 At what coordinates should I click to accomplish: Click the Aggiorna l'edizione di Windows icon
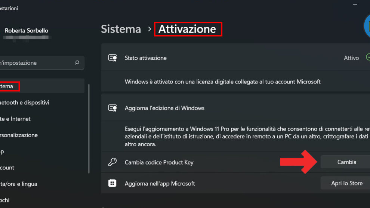click(112, 108)
